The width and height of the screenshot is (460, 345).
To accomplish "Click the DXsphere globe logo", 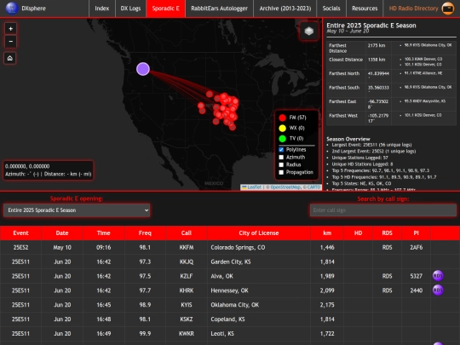I will click(12, 9).
